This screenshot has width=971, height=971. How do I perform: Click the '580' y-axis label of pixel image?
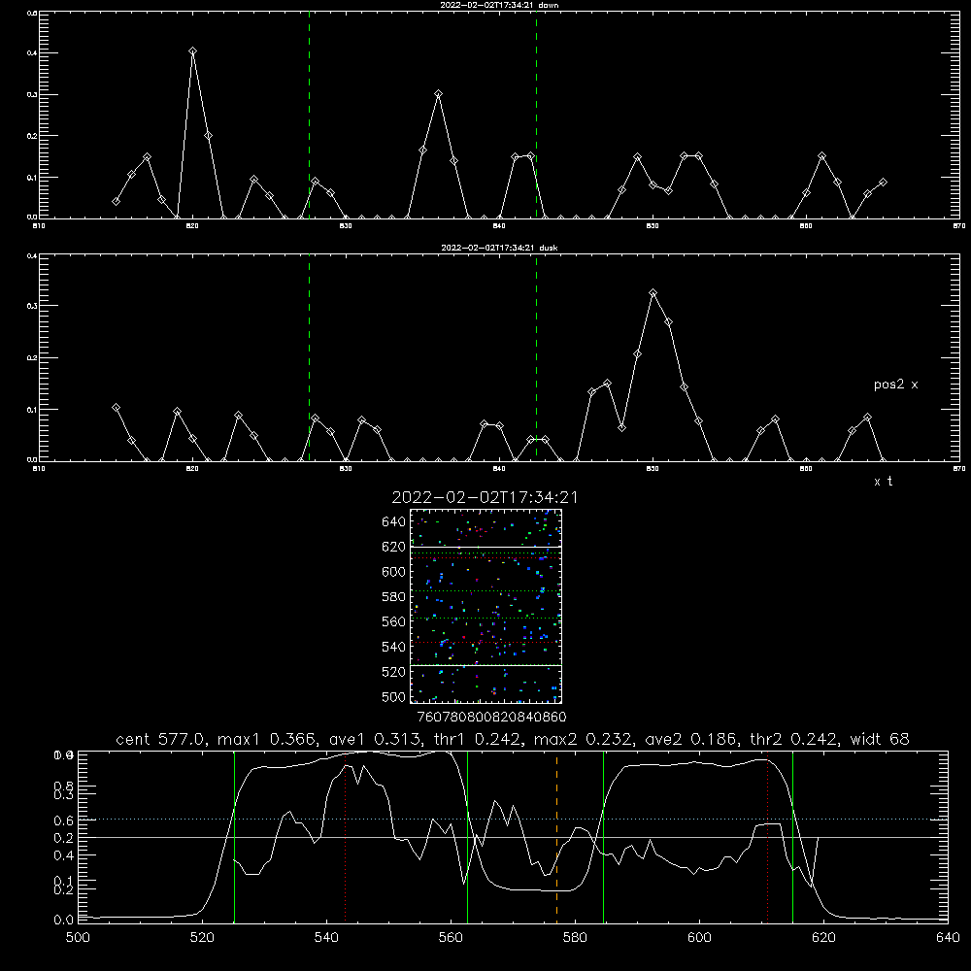click(x=394, y=597)
